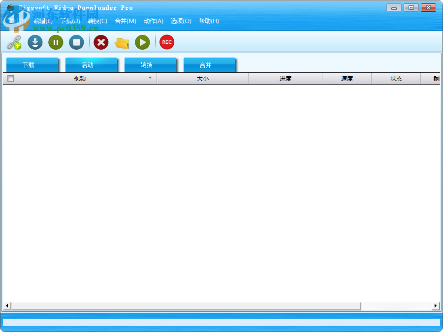Sort by the 大小 column header
Screen dimensions: 443x332
tap(202, 78)
